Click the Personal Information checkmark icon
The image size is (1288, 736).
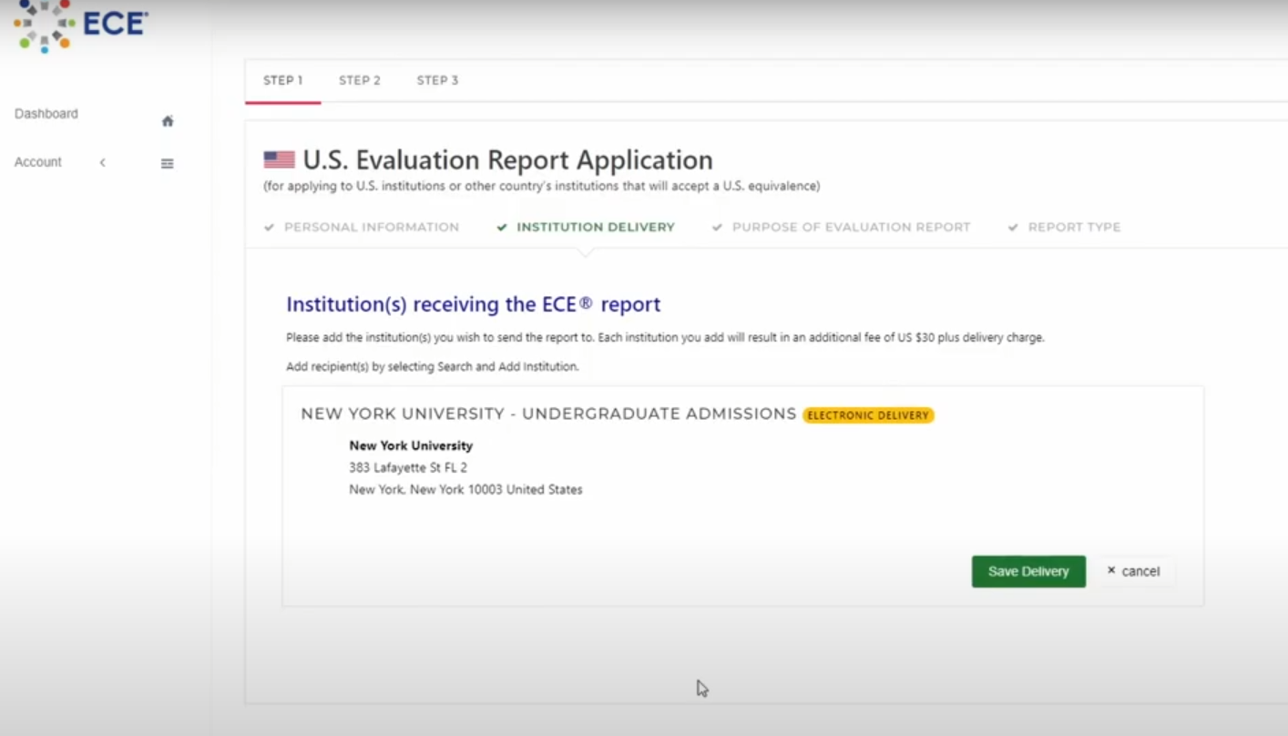click(269, 228)
